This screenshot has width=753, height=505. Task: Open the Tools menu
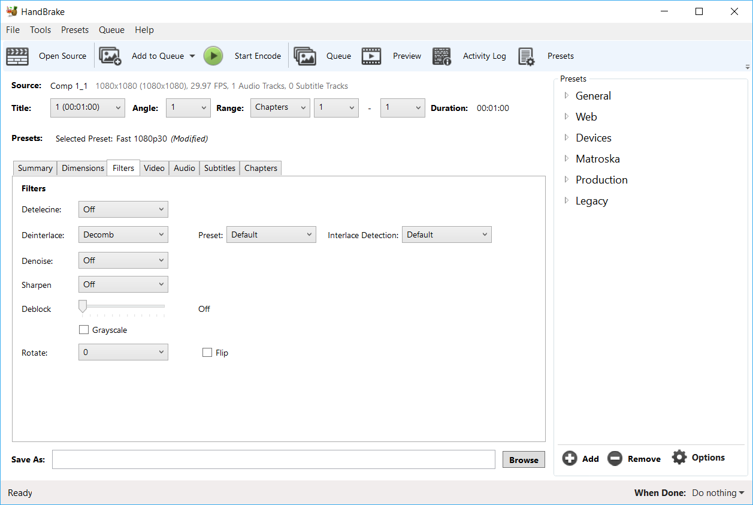pyautogui.click(x=40, y=30)
